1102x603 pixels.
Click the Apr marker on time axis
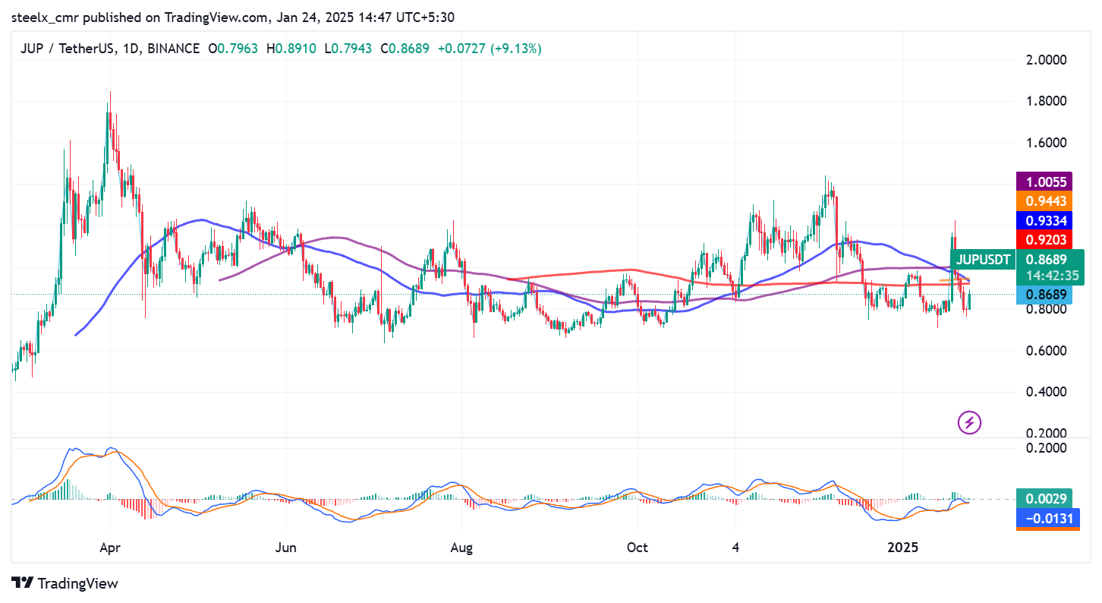coord(110,548)
